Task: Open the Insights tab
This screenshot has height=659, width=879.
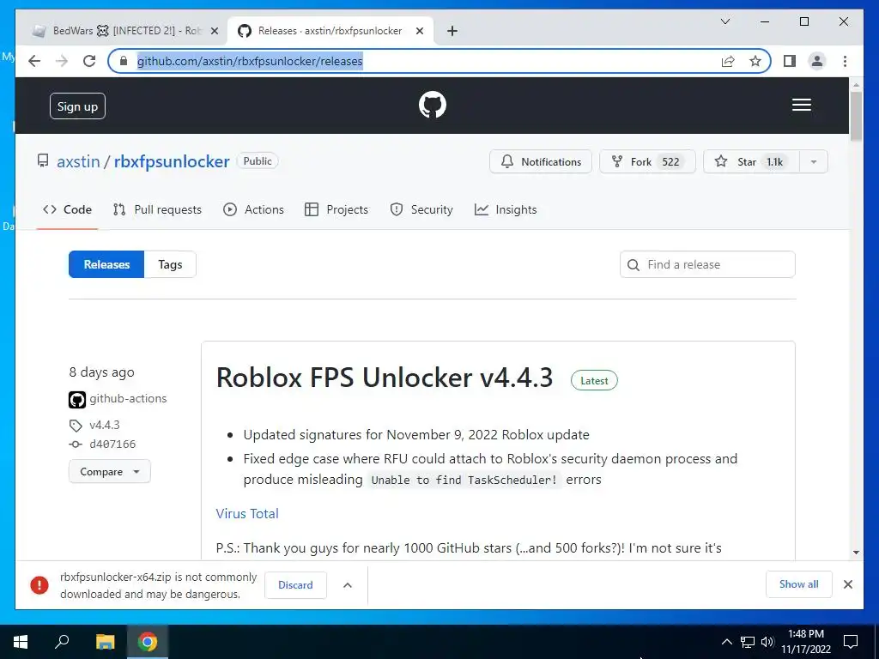Action: (505, 209)
